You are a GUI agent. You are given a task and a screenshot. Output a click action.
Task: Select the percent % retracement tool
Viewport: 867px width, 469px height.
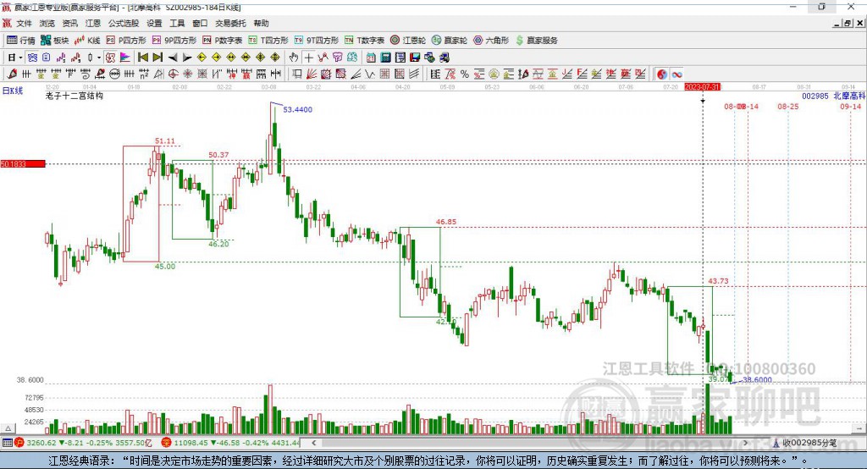click(465, 74)
